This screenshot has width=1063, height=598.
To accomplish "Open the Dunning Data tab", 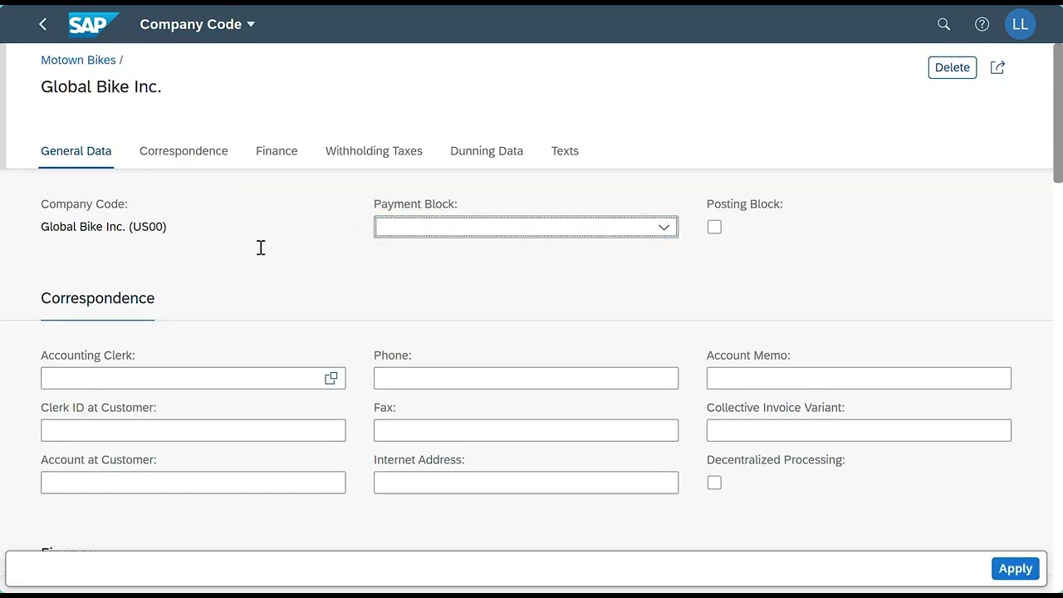I will coord(487,151).
